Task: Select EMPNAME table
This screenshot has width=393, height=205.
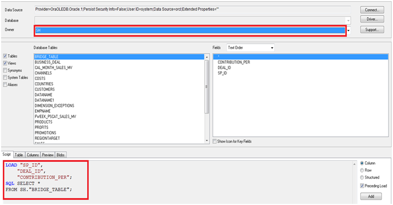Action: pyautogui.click(x=119, y=111)
